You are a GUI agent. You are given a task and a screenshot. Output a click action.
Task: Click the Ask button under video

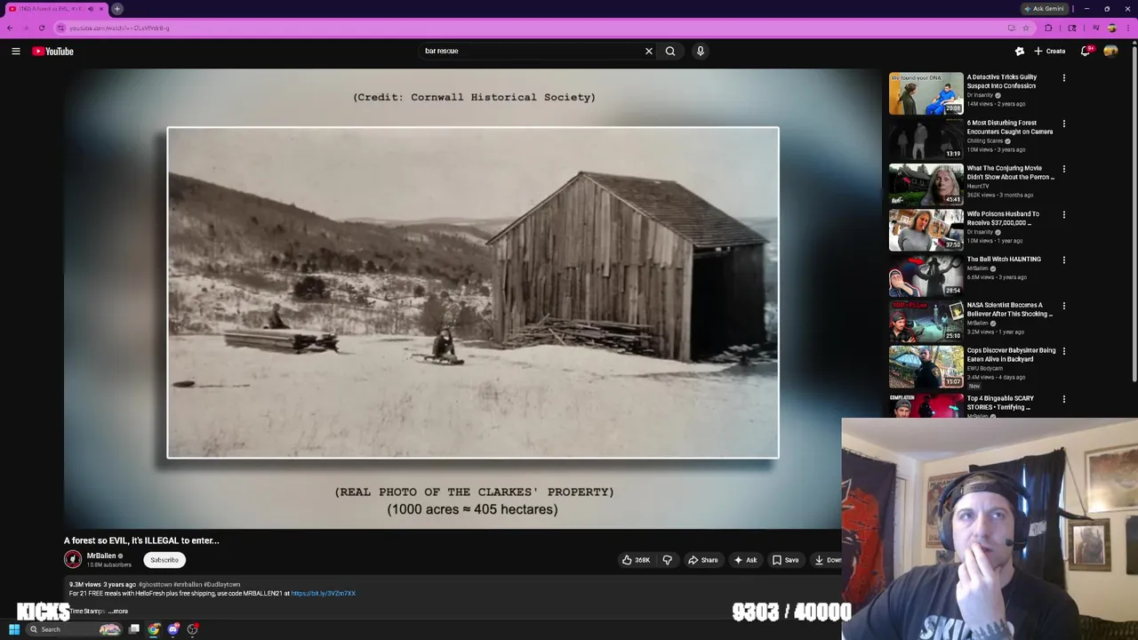tap(745, 560)
